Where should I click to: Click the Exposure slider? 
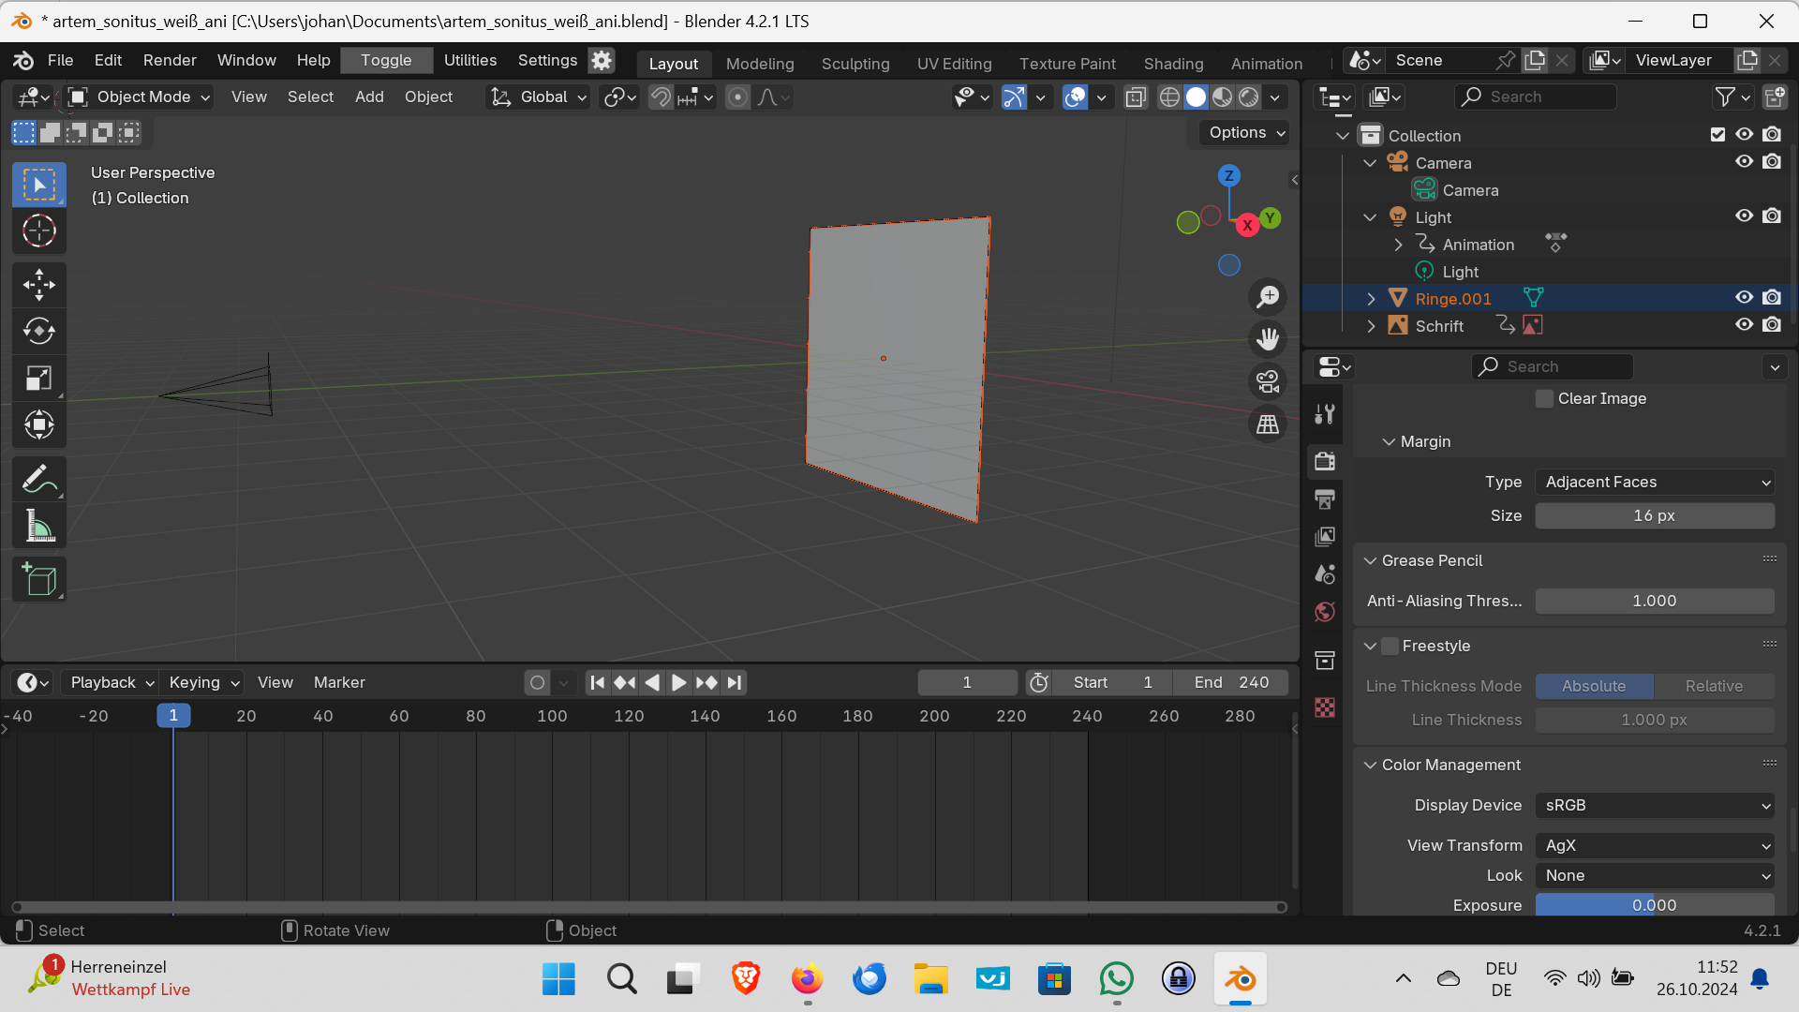[1655, 905]
